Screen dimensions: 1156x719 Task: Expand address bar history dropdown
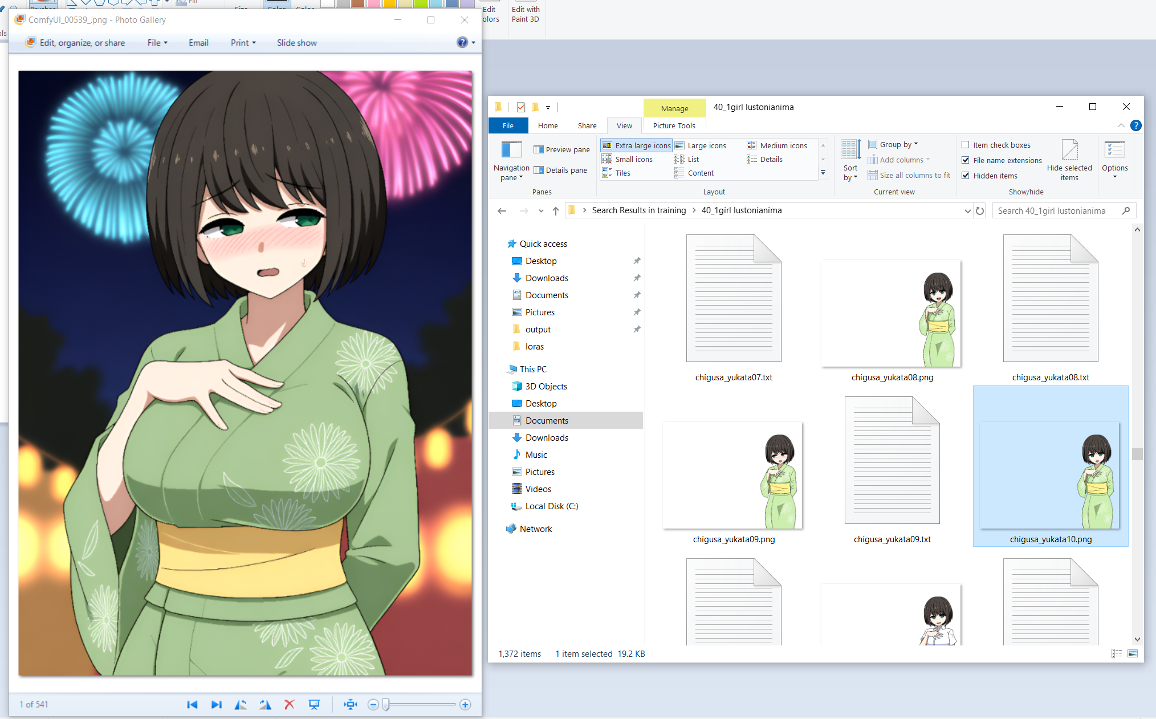click(967, 210)
